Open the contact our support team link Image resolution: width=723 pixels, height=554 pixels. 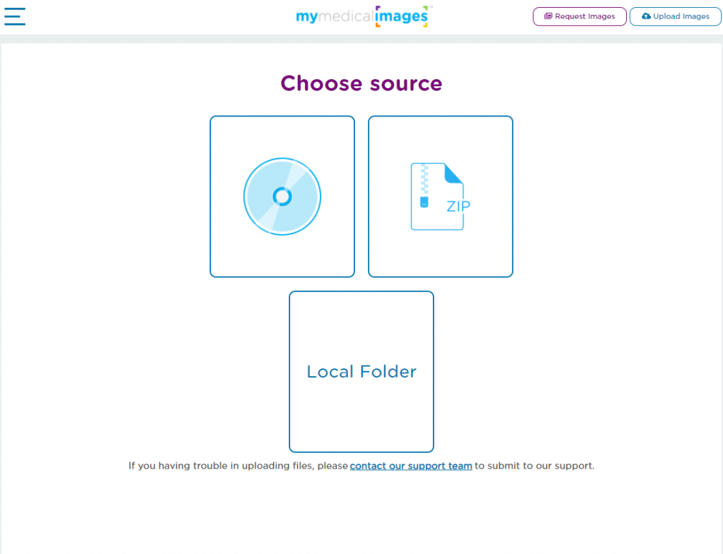point(411,466)
